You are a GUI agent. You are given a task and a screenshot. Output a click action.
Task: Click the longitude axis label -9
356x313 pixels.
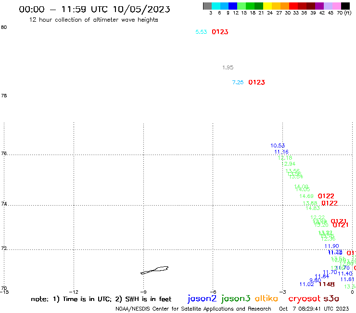click(x=143, y=292)
